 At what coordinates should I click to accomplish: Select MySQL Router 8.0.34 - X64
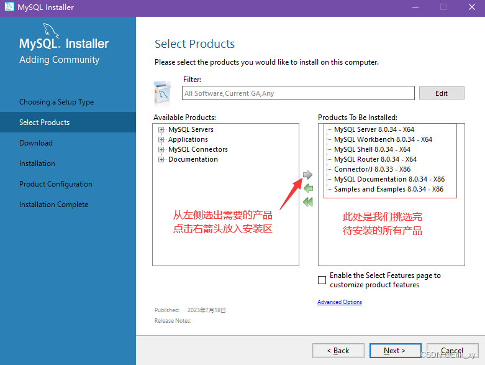pos(375,159)
